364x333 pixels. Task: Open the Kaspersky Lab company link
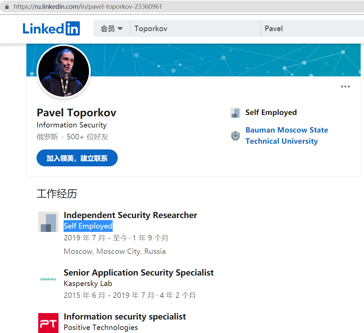[88, 284]
